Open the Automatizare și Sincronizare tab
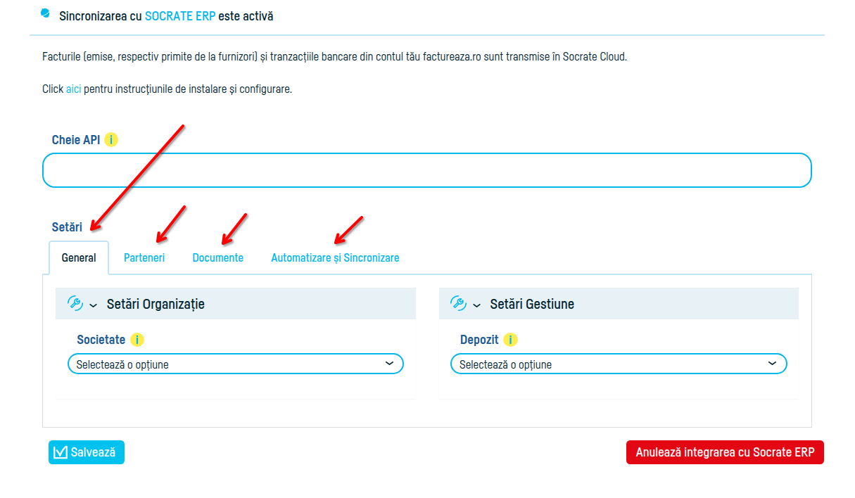Viewport: 855px width, 498px height. coord(335,257)
